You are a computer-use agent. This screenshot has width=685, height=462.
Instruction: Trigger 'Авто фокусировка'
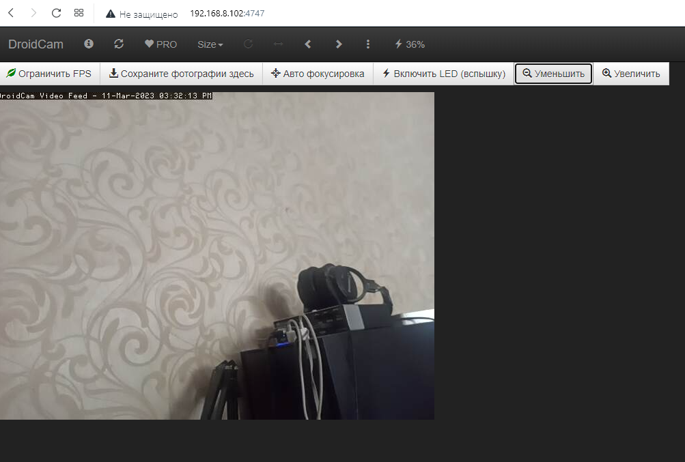coord(318,74)
